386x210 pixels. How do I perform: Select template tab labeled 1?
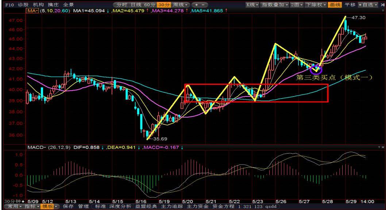click(239, 207)
